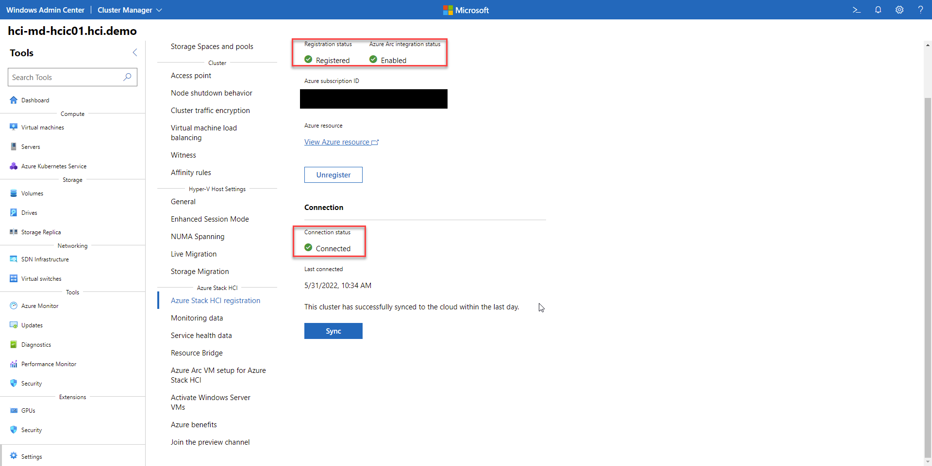Open the notifications bell

coord(878,10)
